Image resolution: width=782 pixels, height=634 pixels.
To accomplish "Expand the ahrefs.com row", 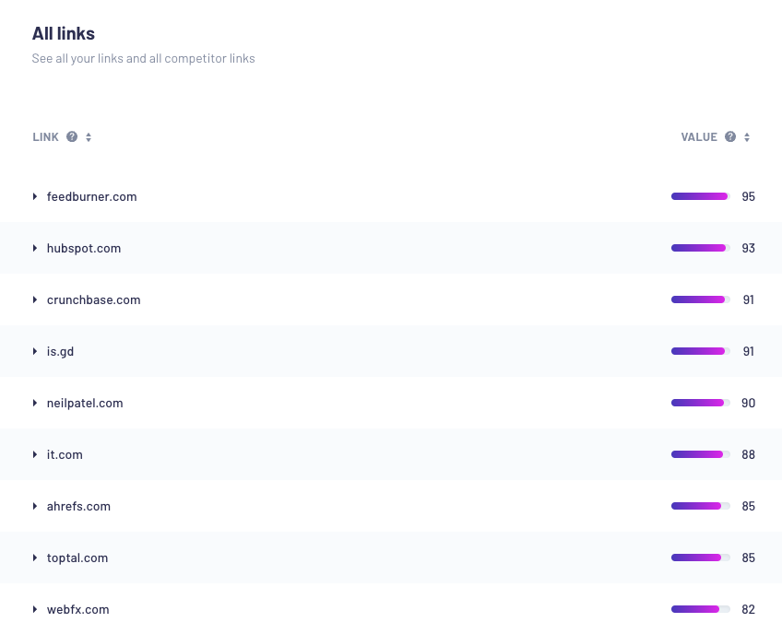I will click(x=35, y=506).
